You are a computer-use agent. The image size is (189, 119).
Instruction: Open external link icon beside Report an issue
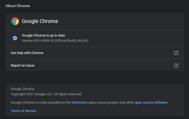tap(176, 66)
